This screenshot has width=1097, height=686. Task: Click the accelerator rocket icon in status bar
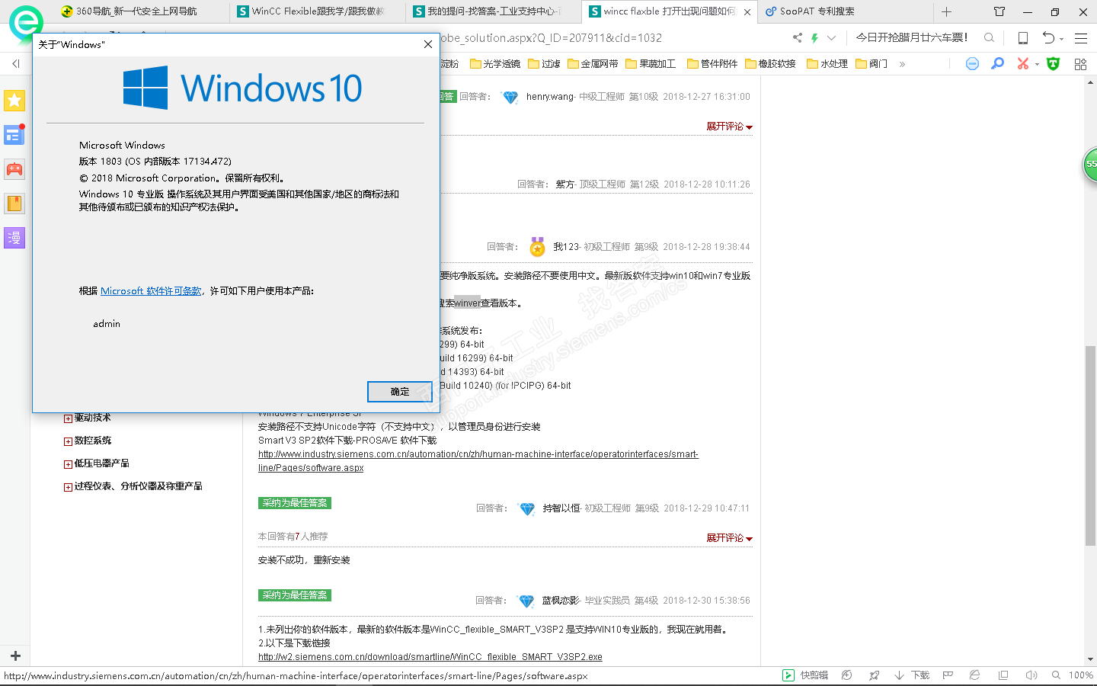pyautogui.click(x=875, y=675)
